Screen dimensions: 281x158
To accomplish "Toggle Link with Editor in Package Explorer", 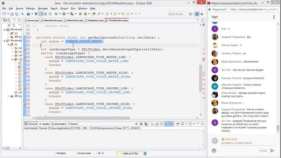I will tap(14, 25).
